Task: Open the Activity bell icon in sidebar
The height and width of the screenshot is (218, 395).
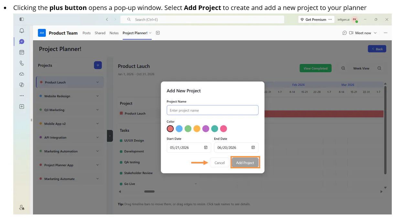Action: pos(22,31)
